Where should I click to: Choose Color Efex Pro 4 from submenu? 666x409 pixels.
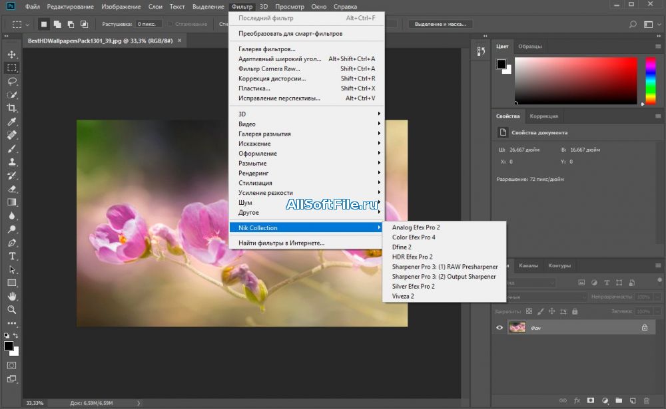(414, 237)
